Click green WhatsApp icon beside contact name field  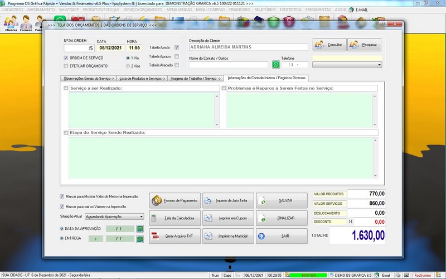tap(275, 65)
